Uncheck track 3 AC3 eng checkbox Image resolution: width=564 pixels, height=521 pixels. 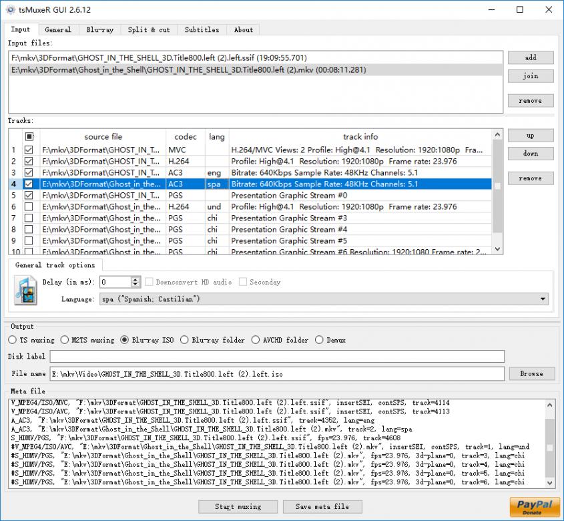29,172
